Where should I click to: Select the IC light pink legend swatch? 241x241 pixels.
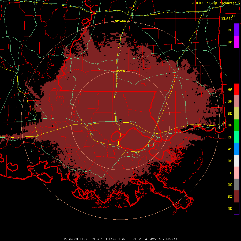pyautogui.click(x=236, y=173)
